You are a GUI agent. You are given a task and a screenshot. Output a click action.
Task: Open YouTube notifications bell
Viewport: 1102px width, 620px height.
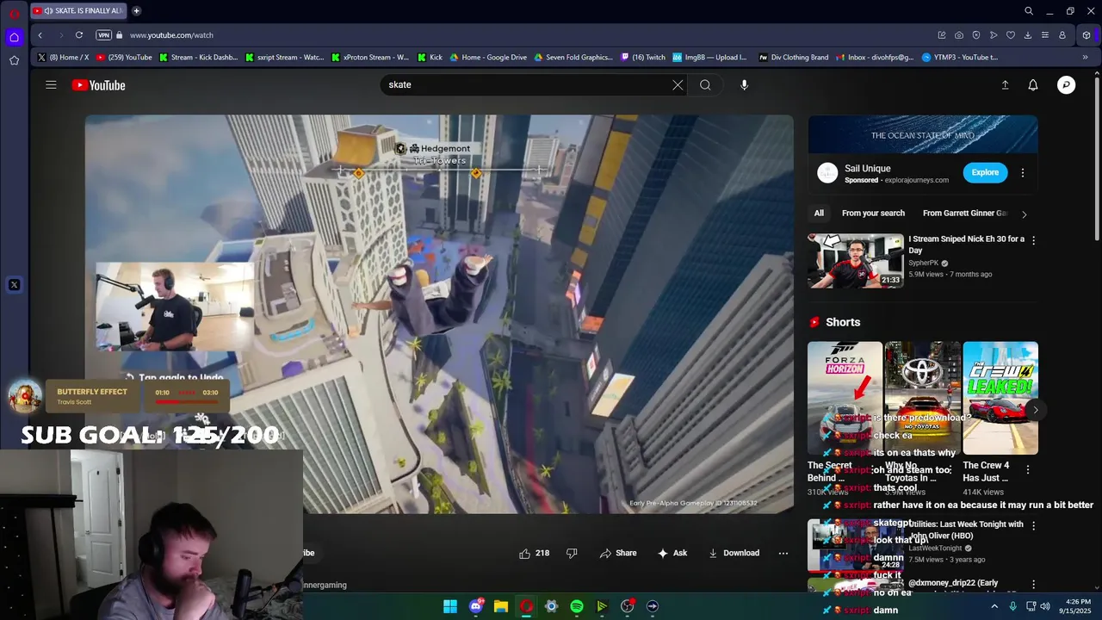coord(1033,85)
